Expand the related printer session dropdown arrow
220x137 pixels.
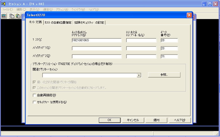pyautogui.click(x=139, y=75)
